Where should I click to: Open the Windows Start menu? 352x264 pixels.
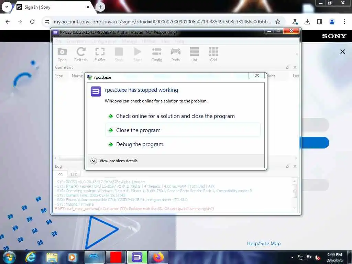pyautogui.click(x=9, y=257)
